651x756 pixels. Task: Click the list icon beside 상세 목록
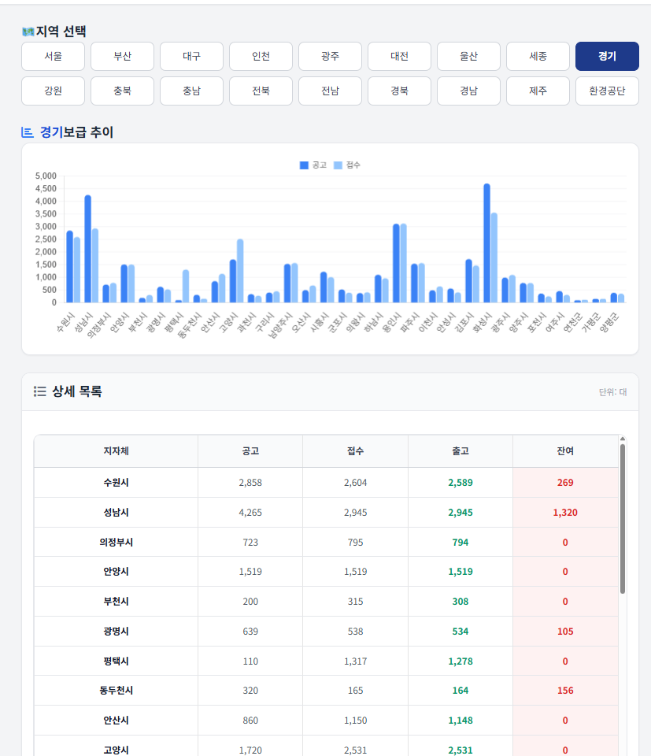pos(39,391)
